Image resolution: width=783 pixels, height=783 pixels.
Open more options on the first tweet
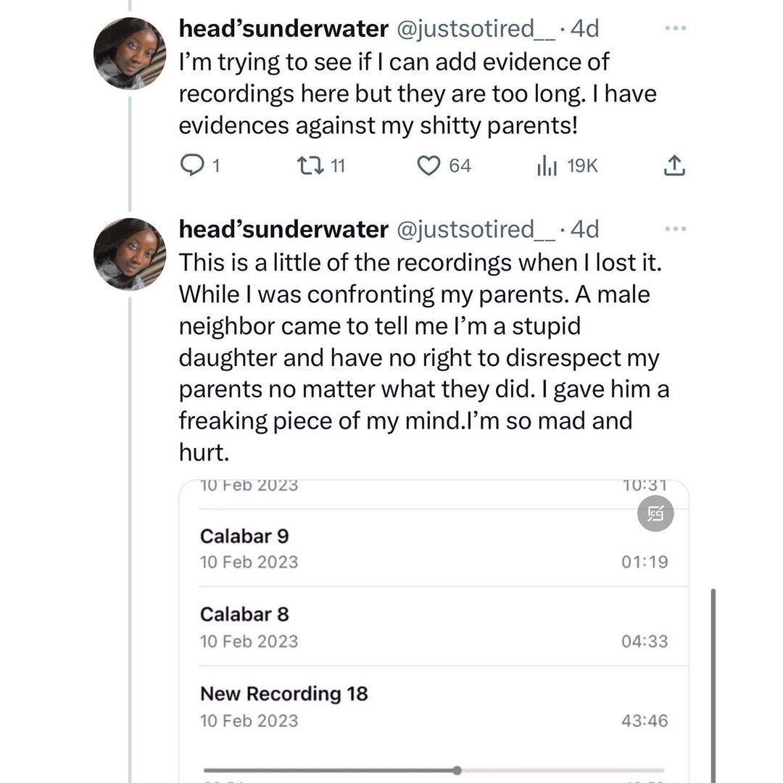pos(674,29)
